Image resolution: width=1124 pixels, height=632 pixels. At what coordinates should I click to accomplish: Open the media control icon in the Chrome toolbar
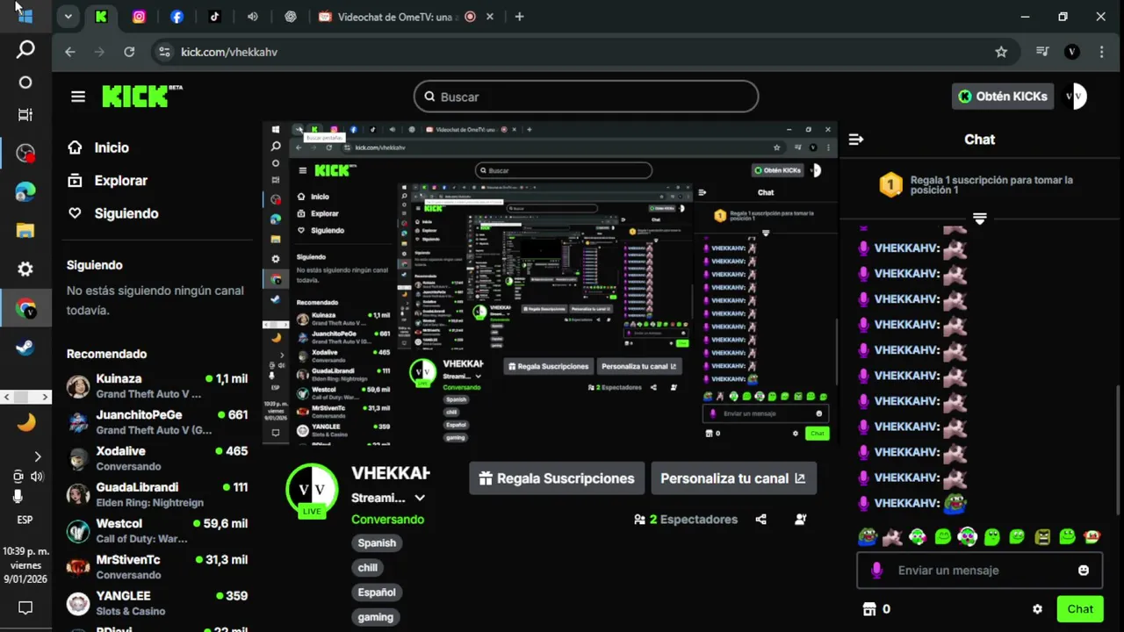point(1042,52)
